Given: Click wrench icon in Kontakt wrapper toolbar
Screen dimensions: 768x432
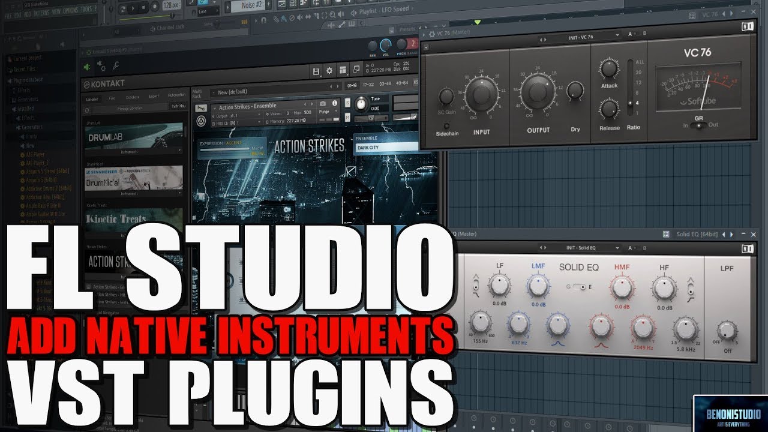Looking at the screenshot, I should point(115,65).
